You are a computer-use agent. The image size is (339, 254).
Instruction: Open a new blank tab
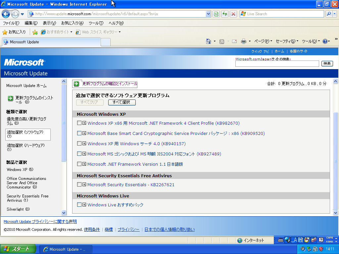(106, 42)
